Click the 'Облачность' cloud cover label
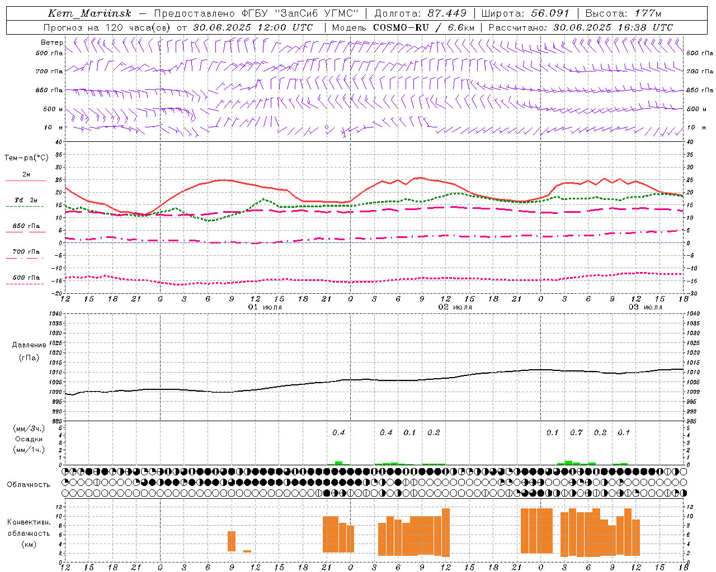This screenshot has width=716, height=572. pos(29,485)
